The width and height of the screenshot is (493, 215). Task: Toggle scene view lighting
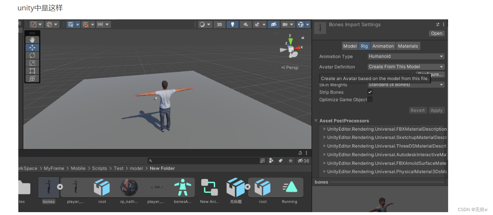pos(232,24)
